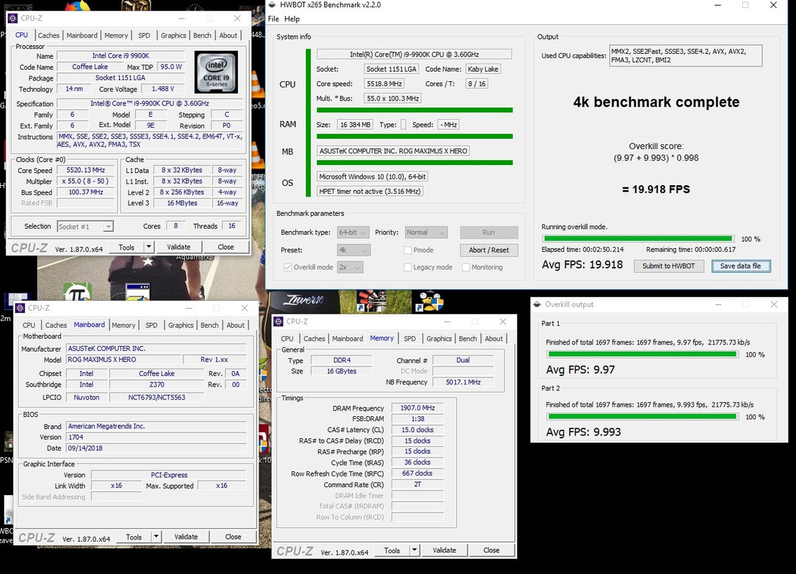Switch to Caches tab in top CPU-Z window
The height and width of the screenshot is (574, 796).
pyautogui.click(x=49, y=35)
